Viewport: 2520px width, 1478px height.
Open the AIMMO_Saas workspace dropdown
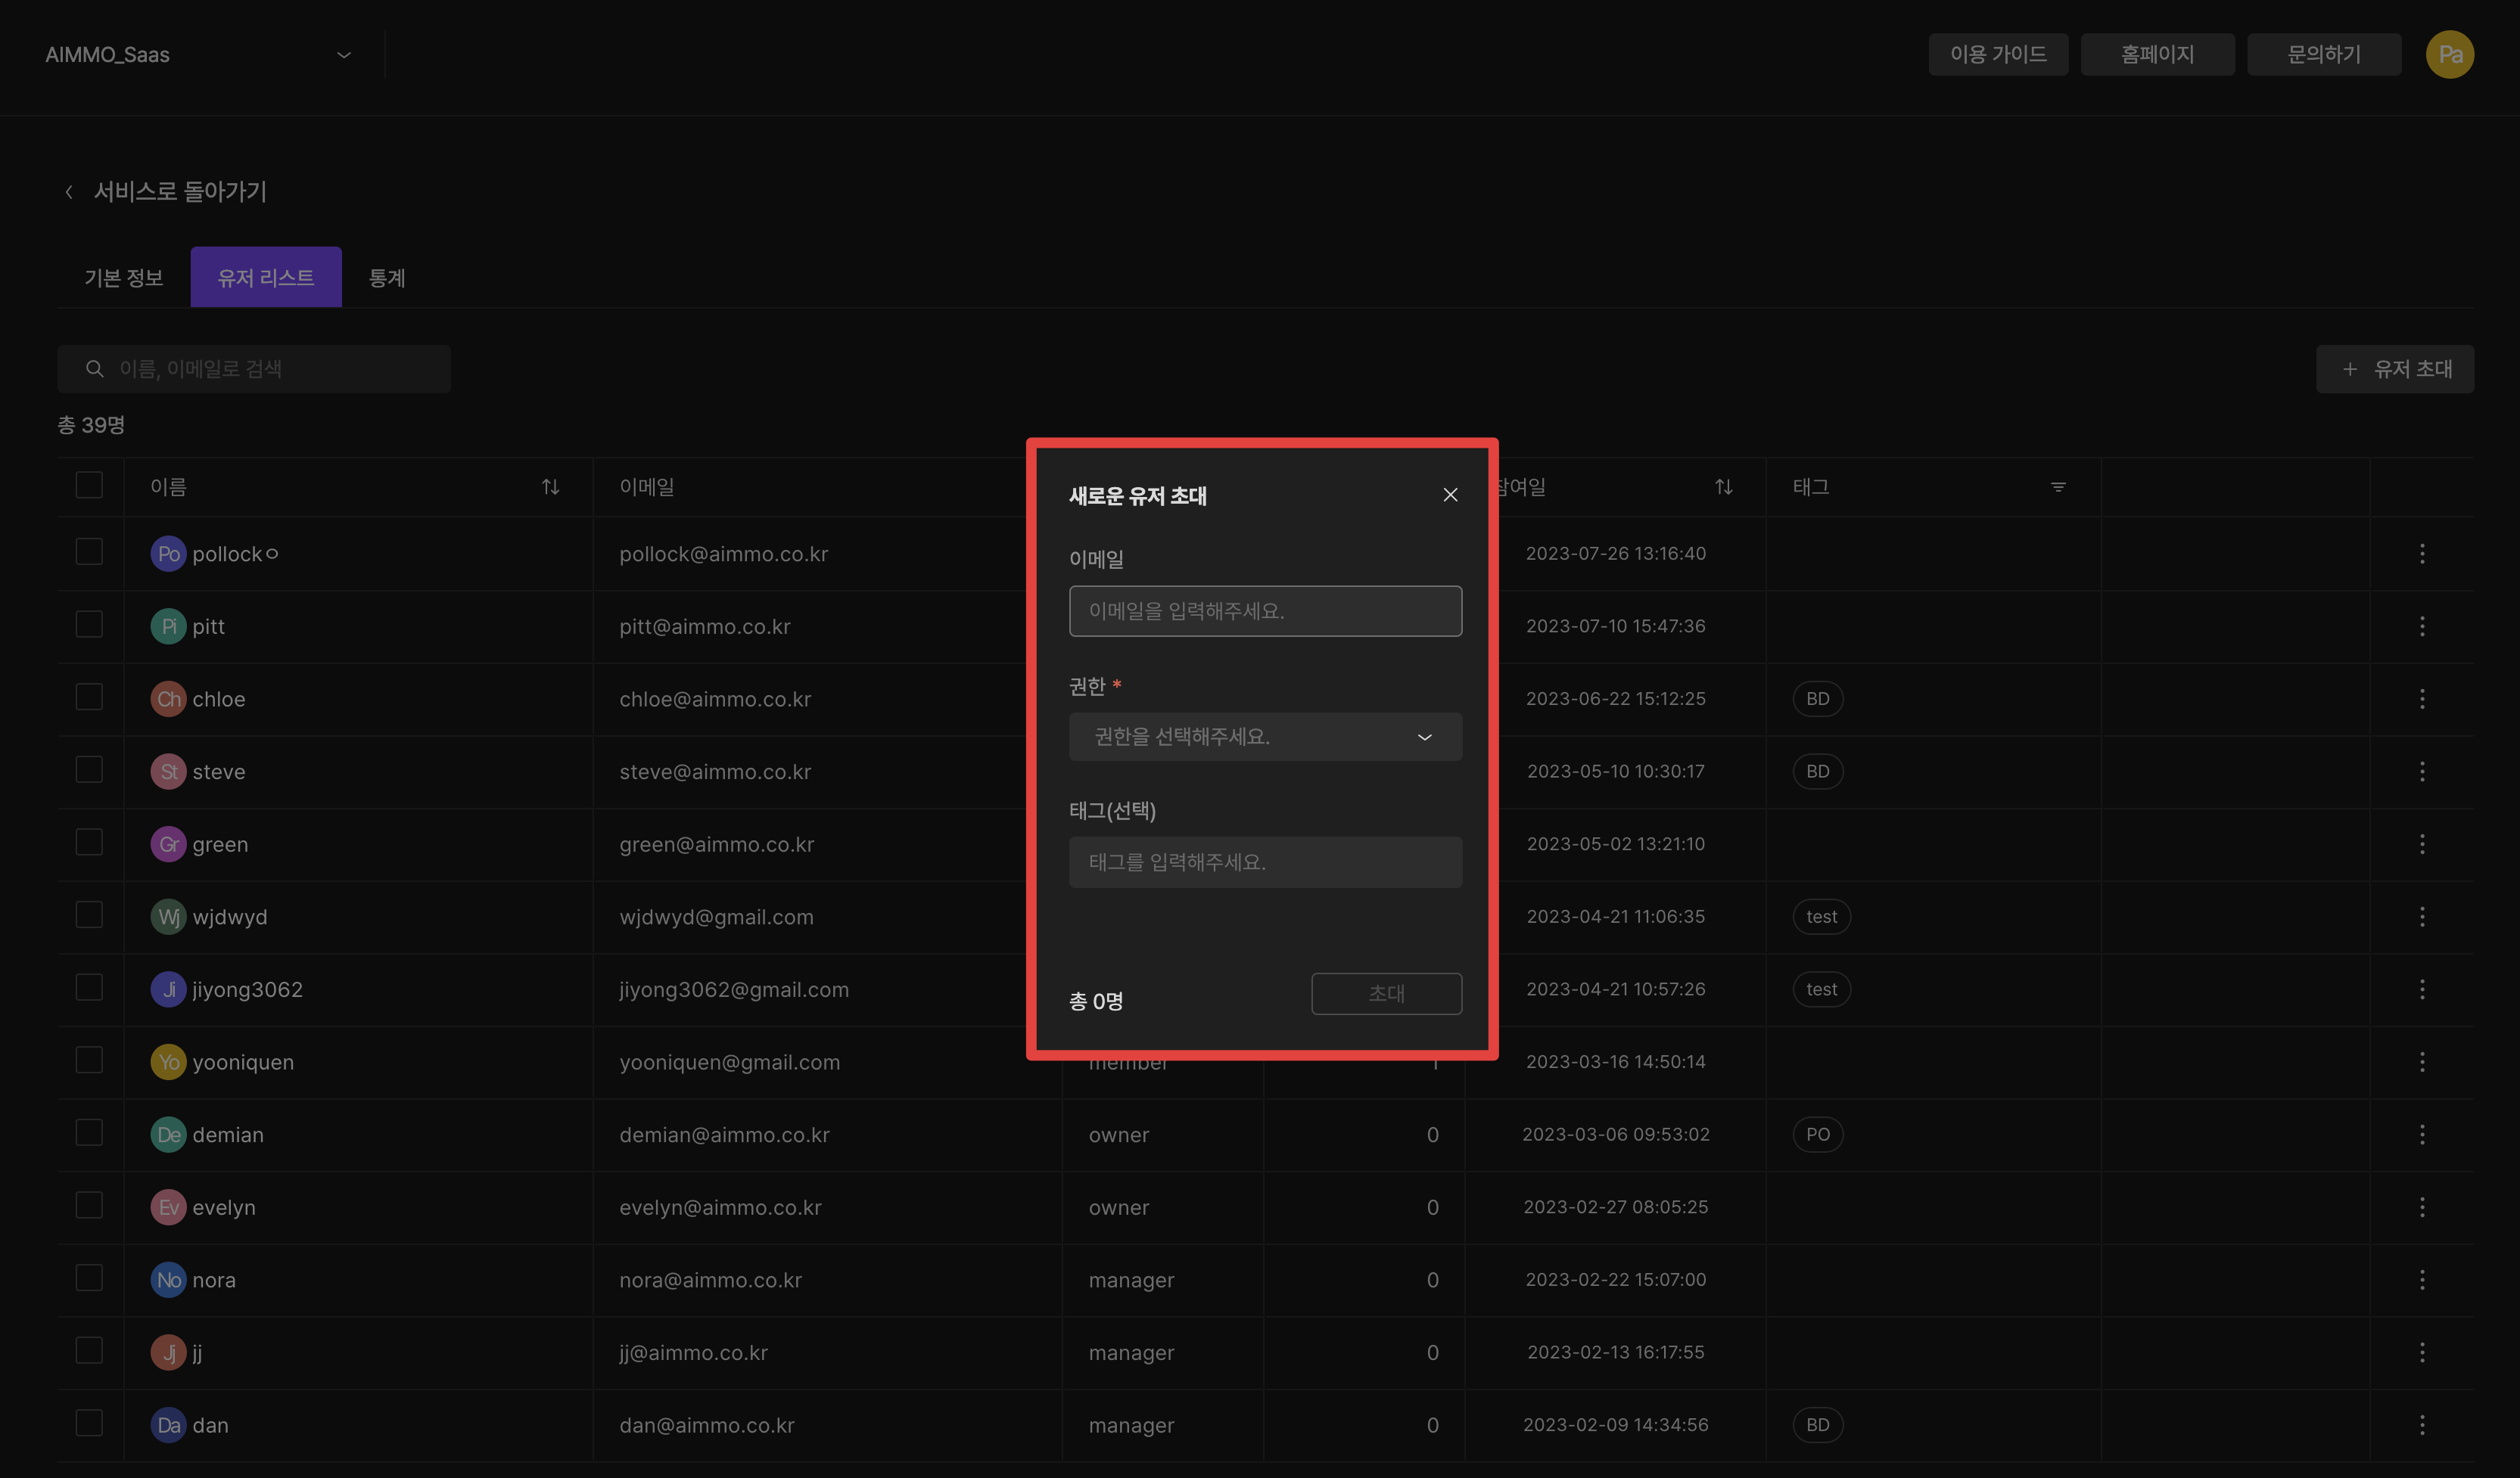click(x=198, y=55)
